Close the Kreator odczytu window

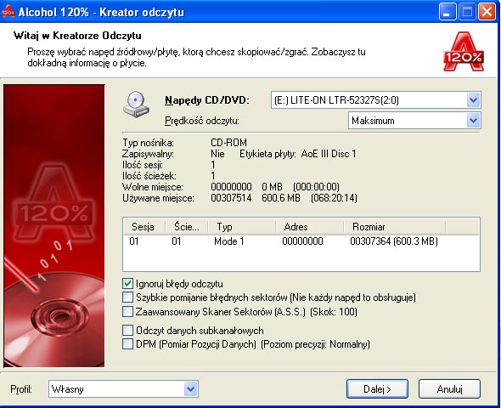pyautogui.click(x=487, y=12)
